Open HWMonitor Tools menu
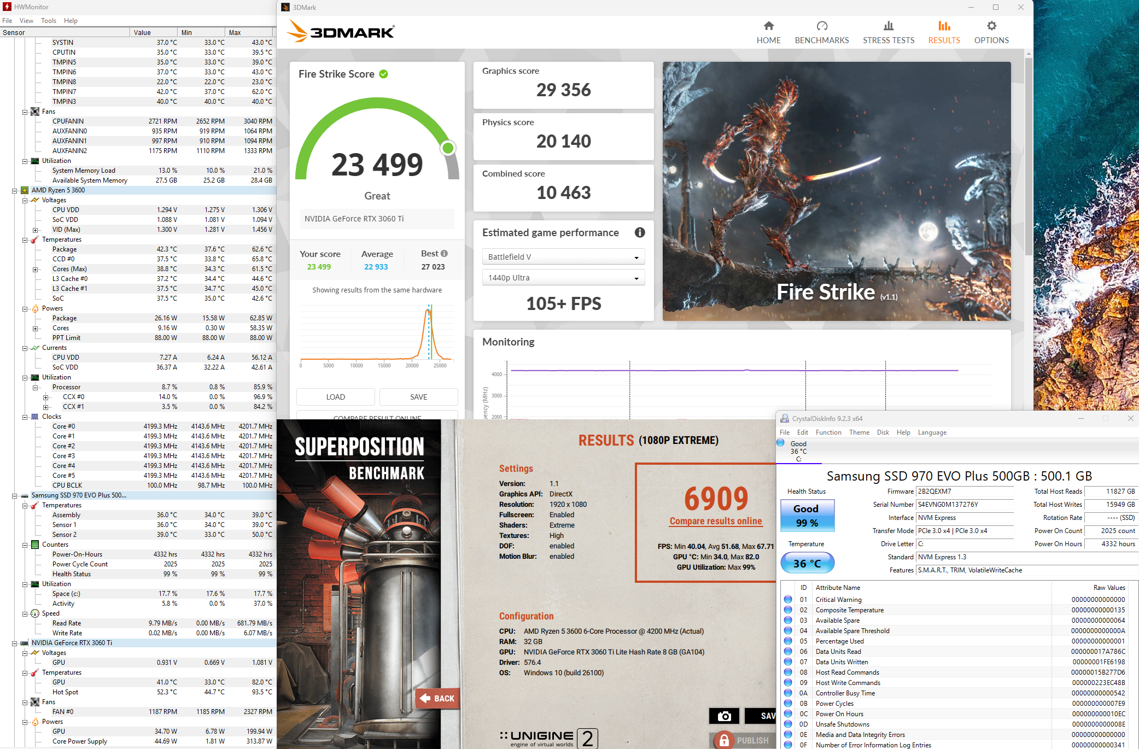Screen dimensions: 1139x749 (49, 20)
